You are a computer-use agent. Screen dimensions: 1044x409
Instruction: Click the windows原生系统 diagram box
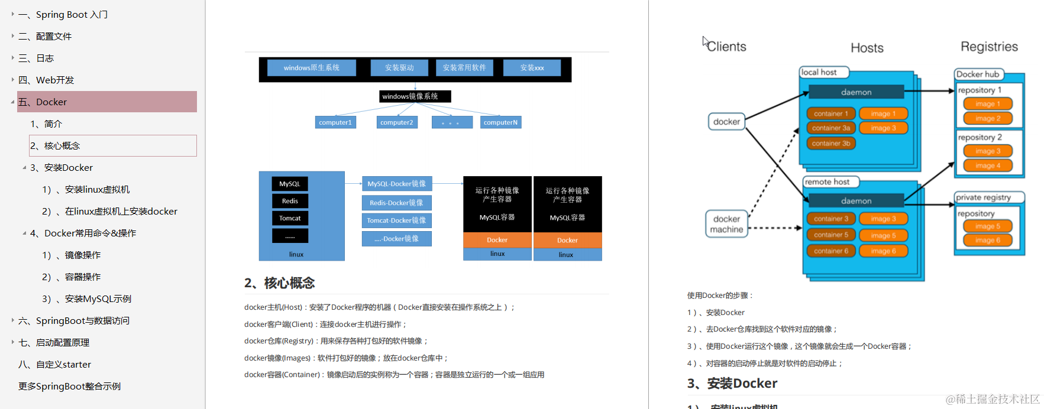coord(312,68)
